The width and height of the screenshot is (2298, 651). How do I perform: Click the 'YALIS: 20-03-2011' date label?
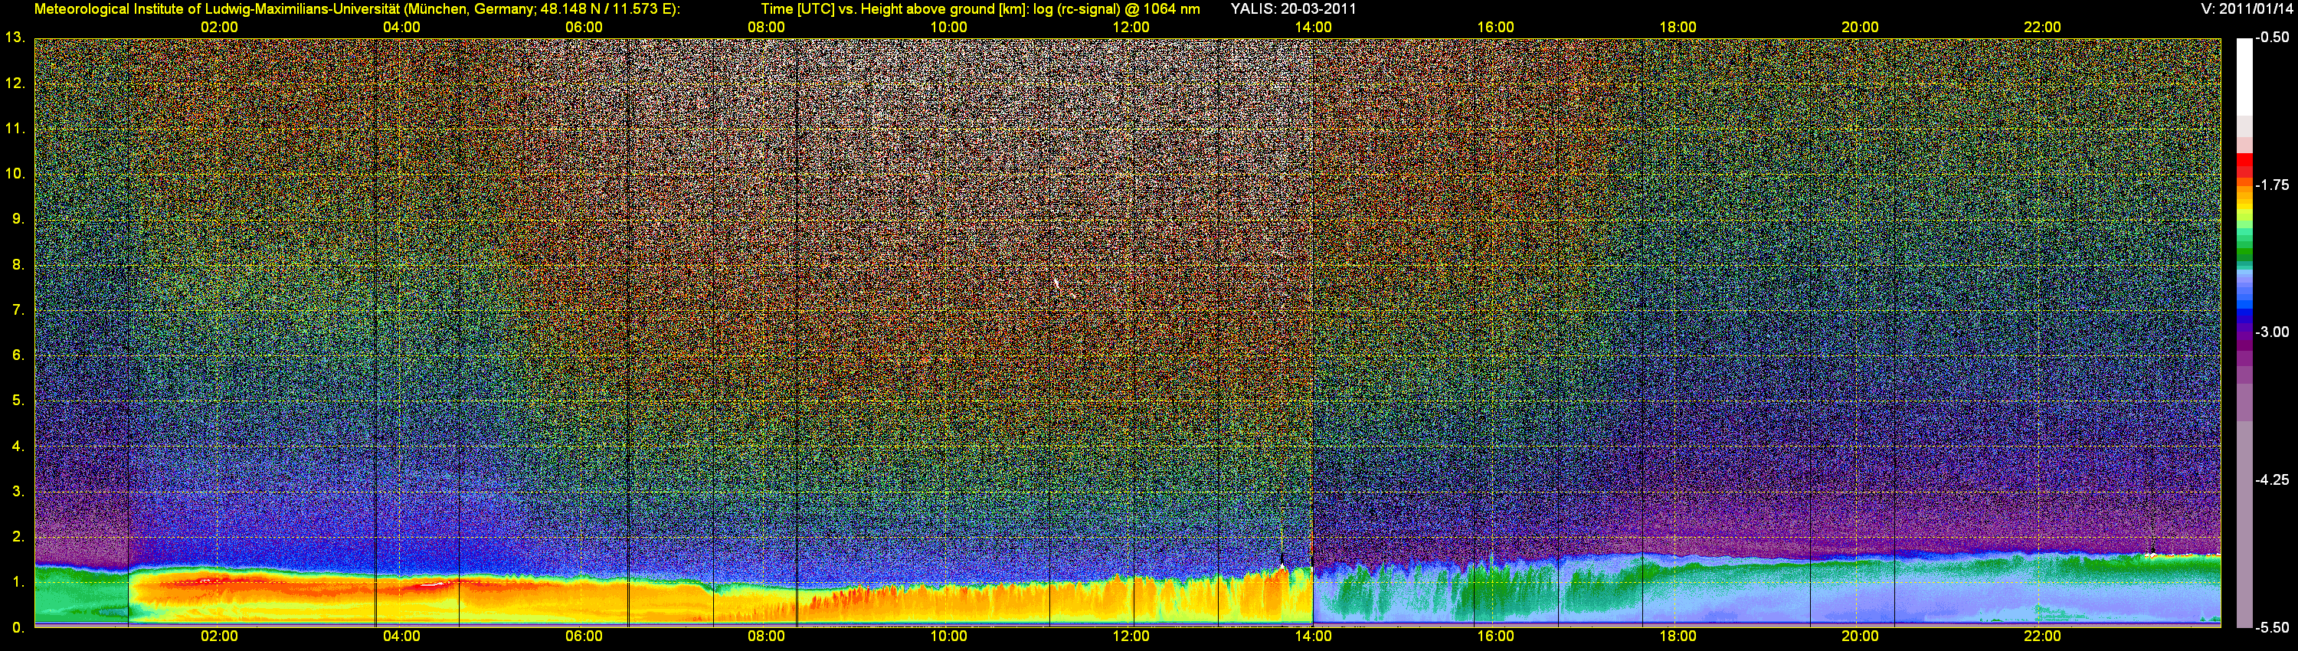point(1294,9)
